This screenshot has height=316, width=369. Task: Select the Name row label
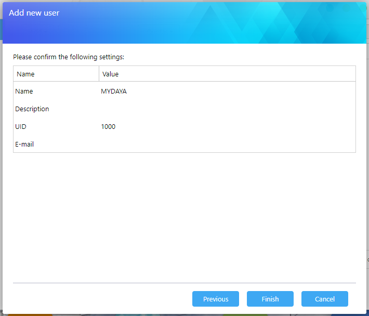click(x=24, y=91)
